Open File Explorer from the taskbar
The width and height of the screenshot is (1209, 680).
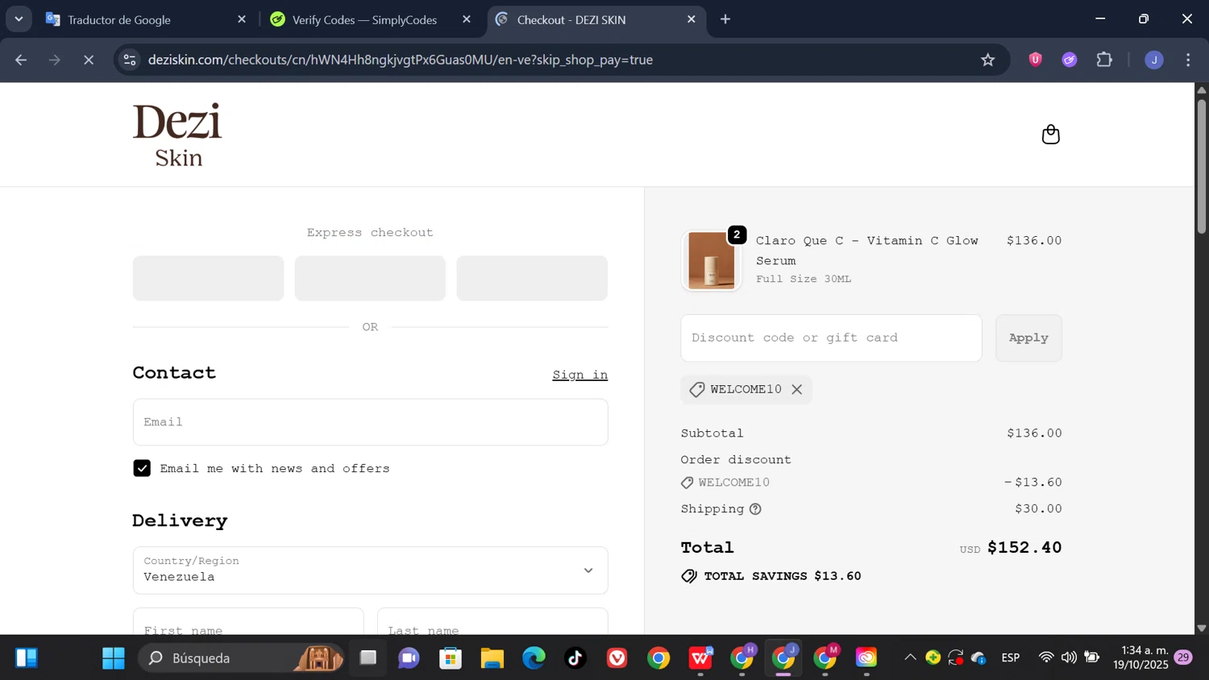[x=492, y=658]
